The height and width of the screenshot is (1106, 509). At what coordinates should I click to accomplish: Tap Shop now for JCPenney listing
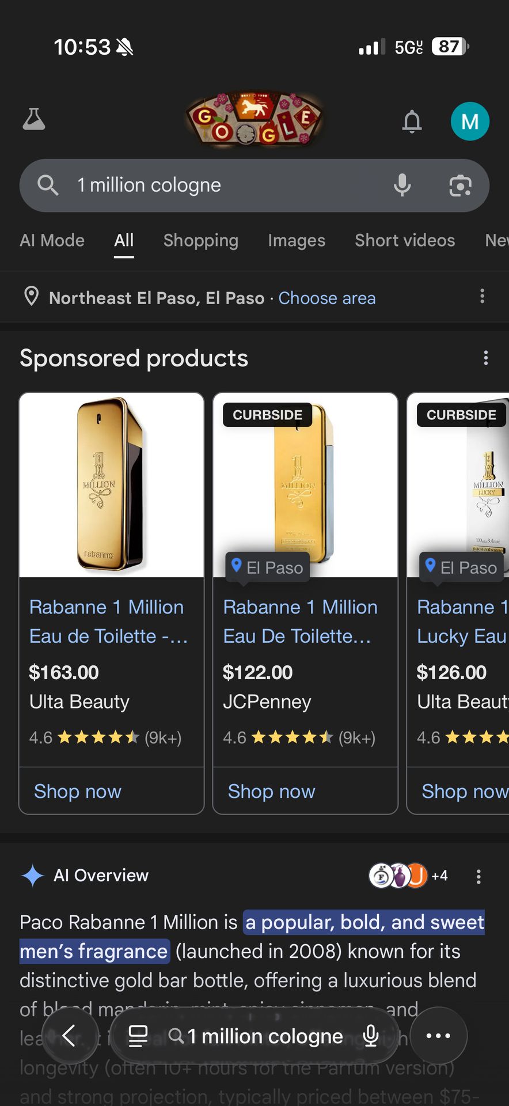click(271, 791)
